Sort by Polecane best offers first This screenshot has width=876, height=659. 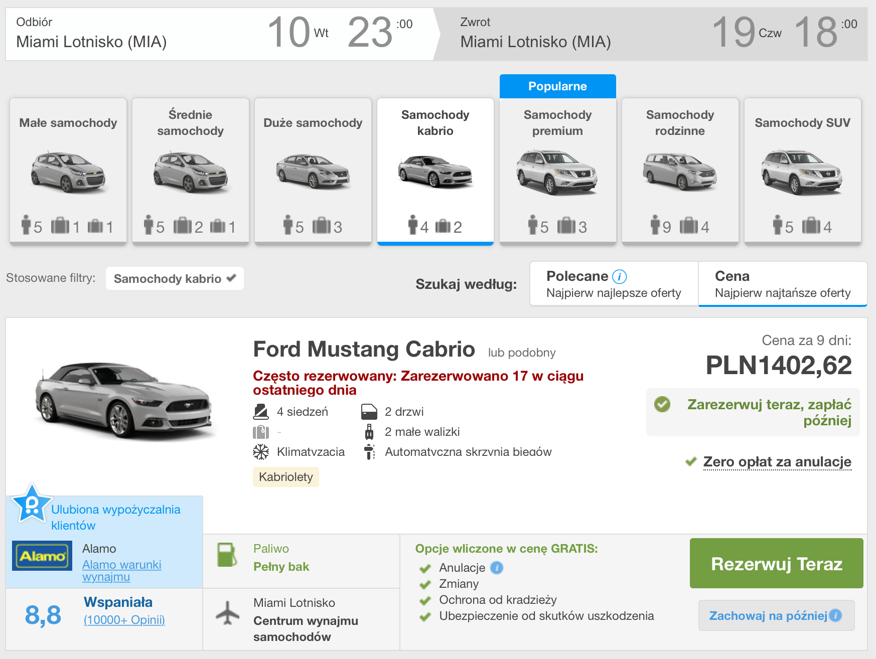(x=614, y=284)
